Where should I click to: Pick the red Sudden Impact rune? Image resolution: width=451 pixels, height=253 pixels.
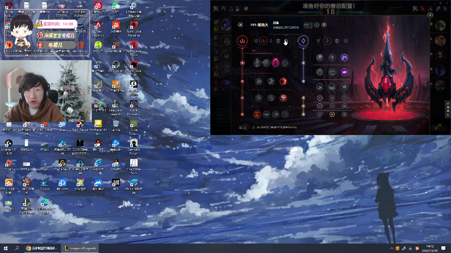284,82
